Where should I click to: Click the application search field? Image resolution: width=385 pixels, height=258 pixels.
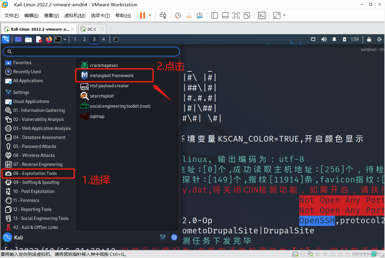[x=91, y=51]
